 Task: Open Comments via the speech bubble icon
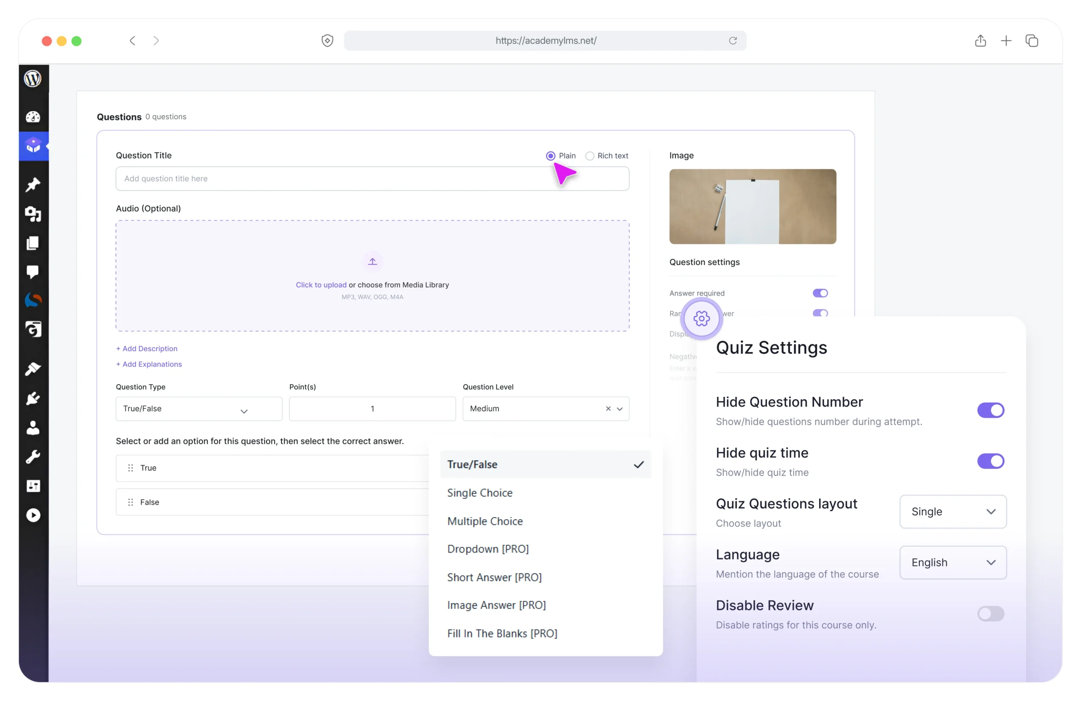[33, 272]
